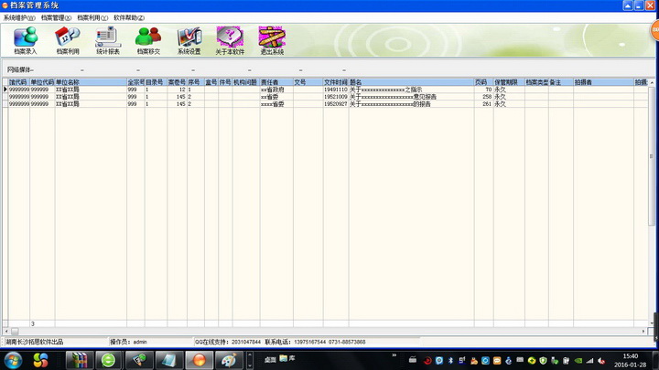
Task: Click the date cell 19491110
Action: pyautogui.click(x=336, y=90)
